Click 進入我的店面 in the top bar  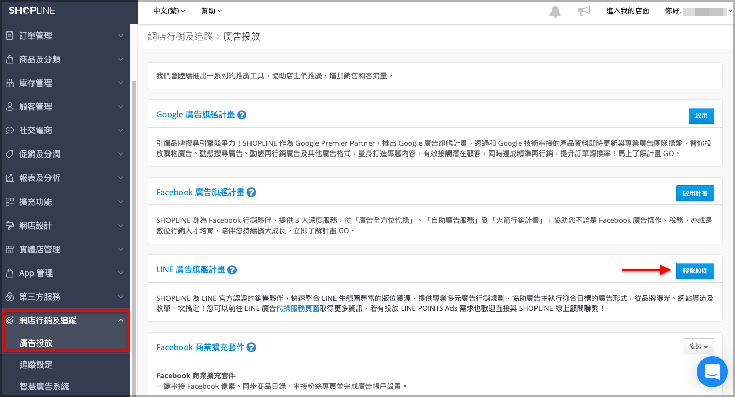(x=628, y=11)
